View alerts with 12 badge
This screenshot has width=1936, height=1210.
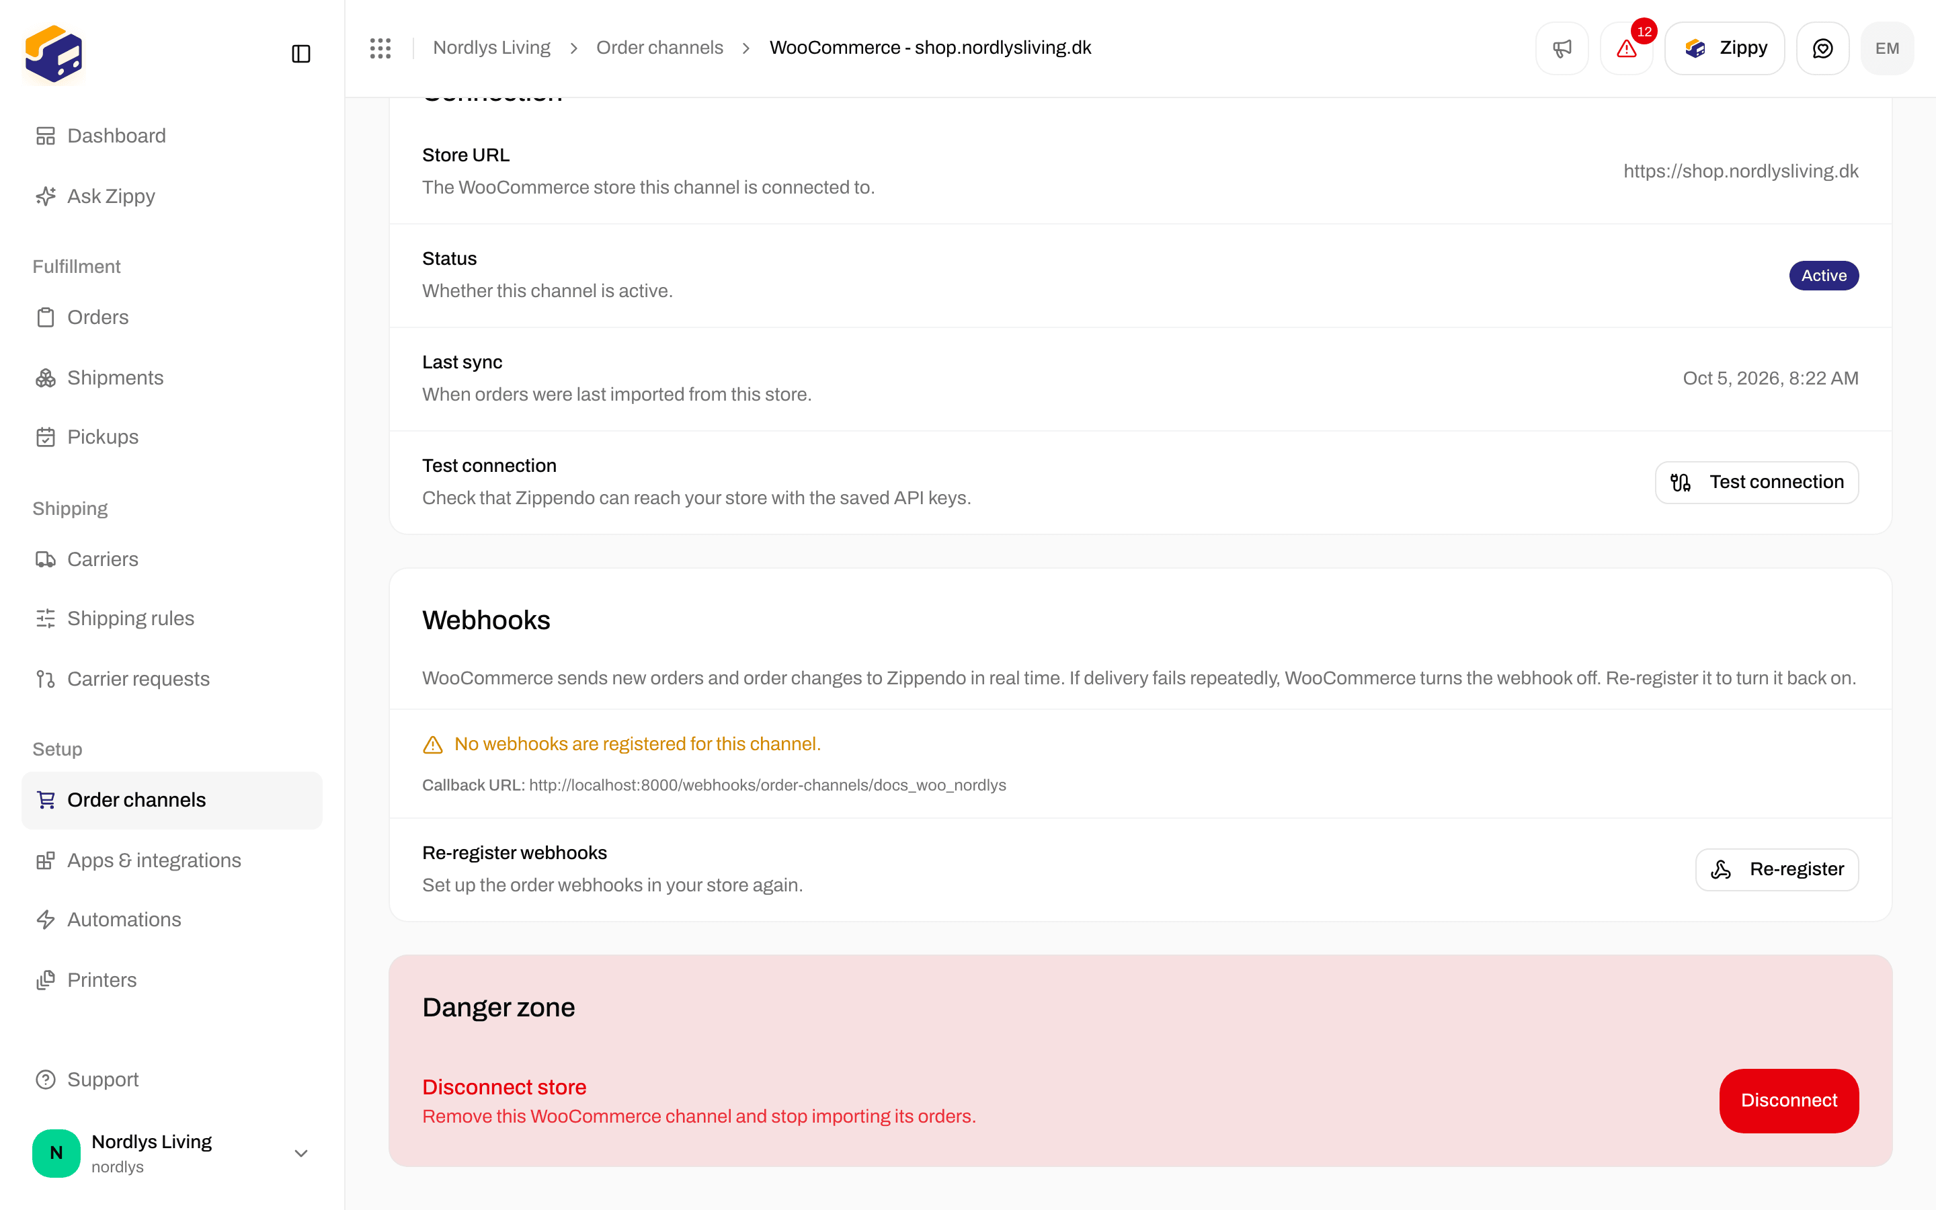click(1626, 48)
